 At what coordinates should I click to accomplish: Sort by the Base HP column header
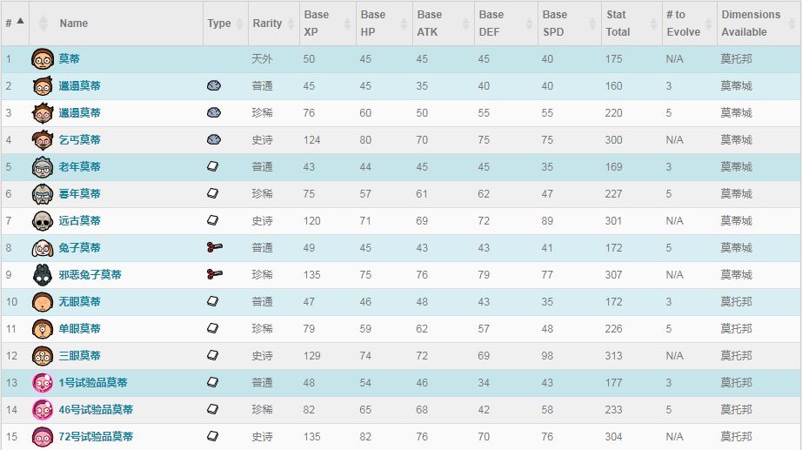tap(384, 23)
